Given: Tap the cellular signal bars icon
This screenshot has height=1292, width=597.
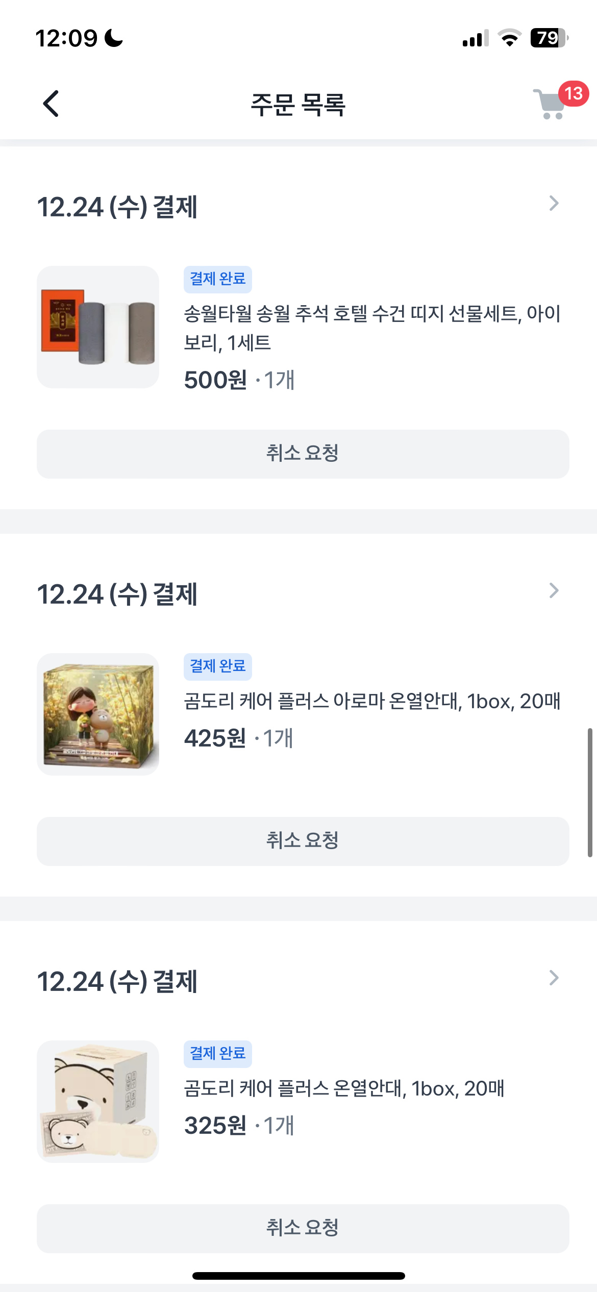Looking at the screenshot, I should click(475, 38).
